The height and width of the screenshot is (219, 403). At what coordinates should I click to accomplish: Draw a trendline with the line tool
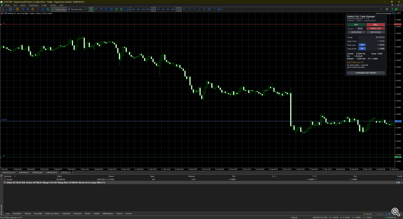click(x=199, y=9)
